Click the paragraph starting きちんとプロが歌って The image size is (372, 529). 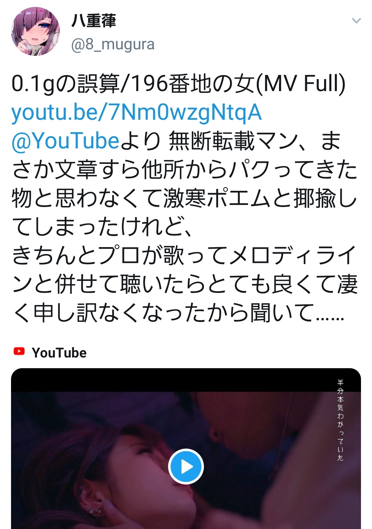[x=185, y=284]
